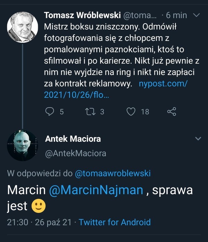Open Antek Maciora's robot-face avatar
Image resolution: width=208 pixels, height=242 pixels.
23,145
